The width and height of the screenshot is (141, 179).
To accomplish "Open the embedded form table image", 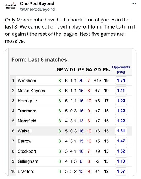I will (x=70, y=112).
